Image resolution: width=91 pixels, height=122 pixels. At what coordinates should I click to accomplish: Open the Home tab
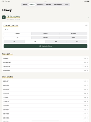[x=25, y=5]
